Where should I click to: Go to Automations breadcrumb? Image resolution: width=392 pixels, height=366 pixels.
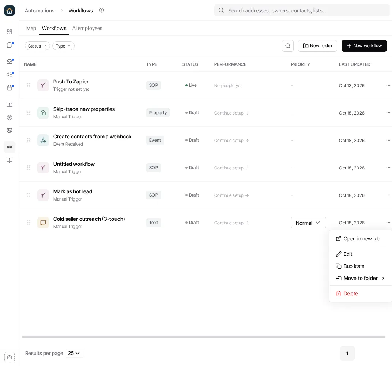pos(39,11)
